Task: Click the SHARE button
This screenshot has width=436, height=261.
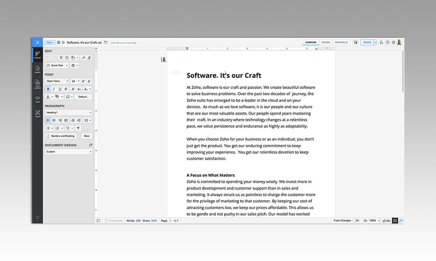Action: 367,42
